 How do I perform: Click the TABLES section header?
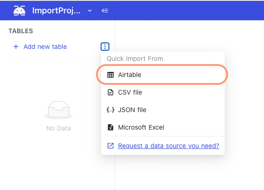[21, 31]
